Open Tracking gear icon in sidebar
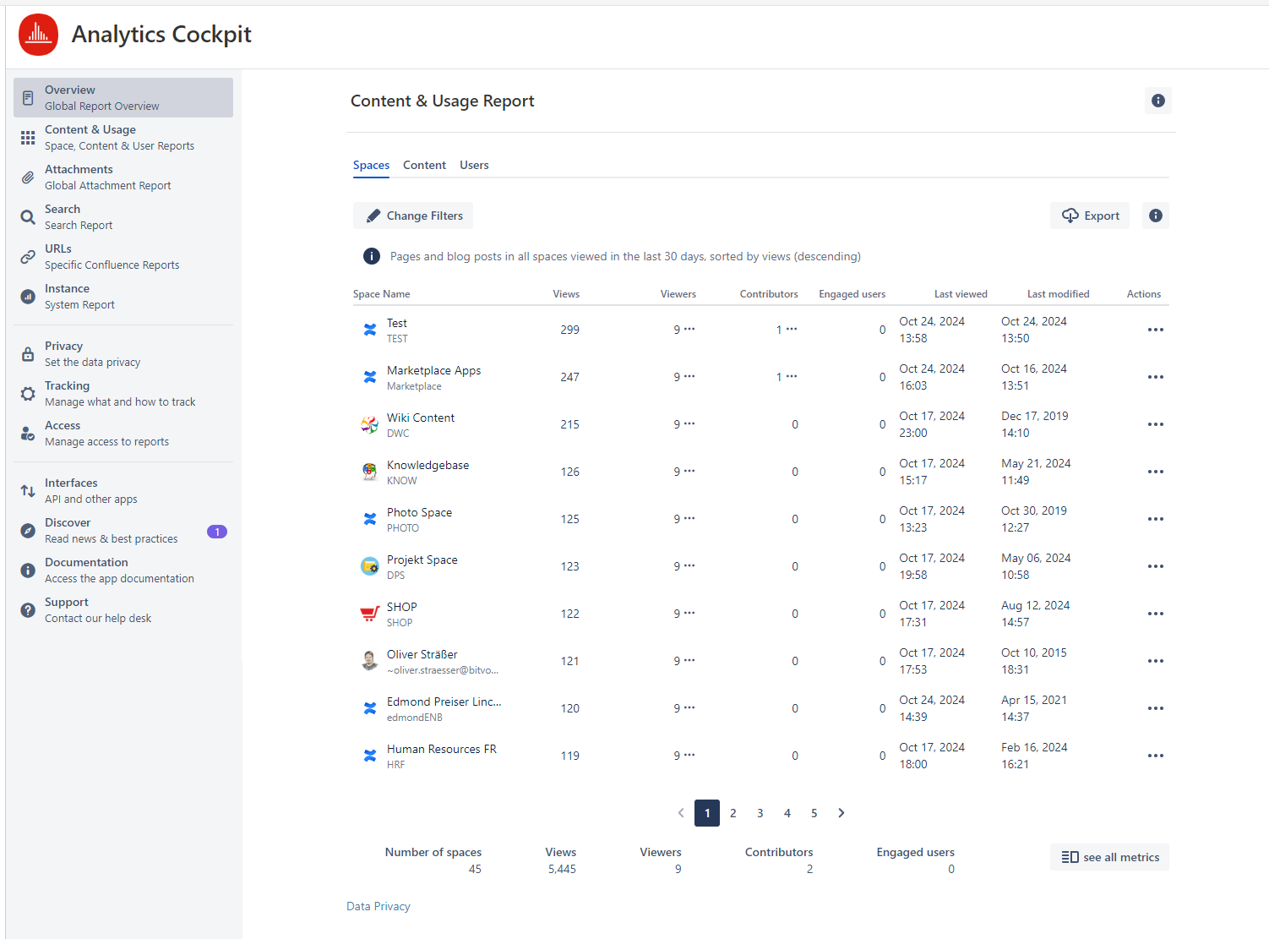 (28, 394)
